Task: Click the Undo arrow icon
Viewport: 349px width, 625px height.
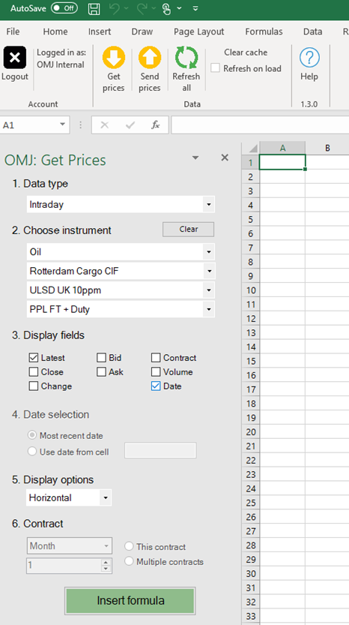Action: point(115,8)
